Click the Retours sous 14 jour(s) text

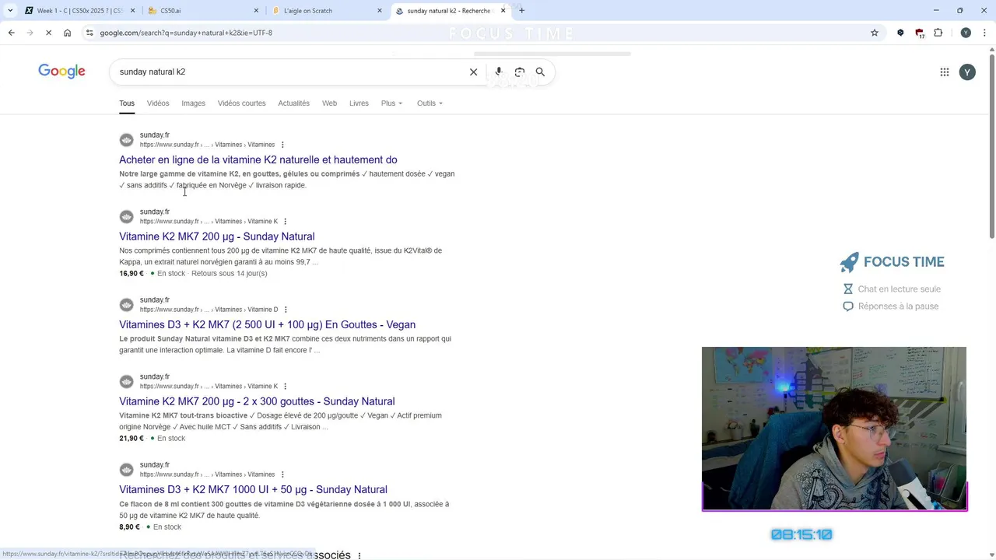229,274
